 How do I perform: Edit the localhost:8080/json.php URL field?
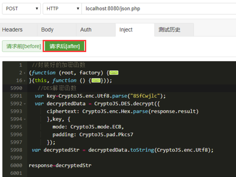(x=159, y=9)
